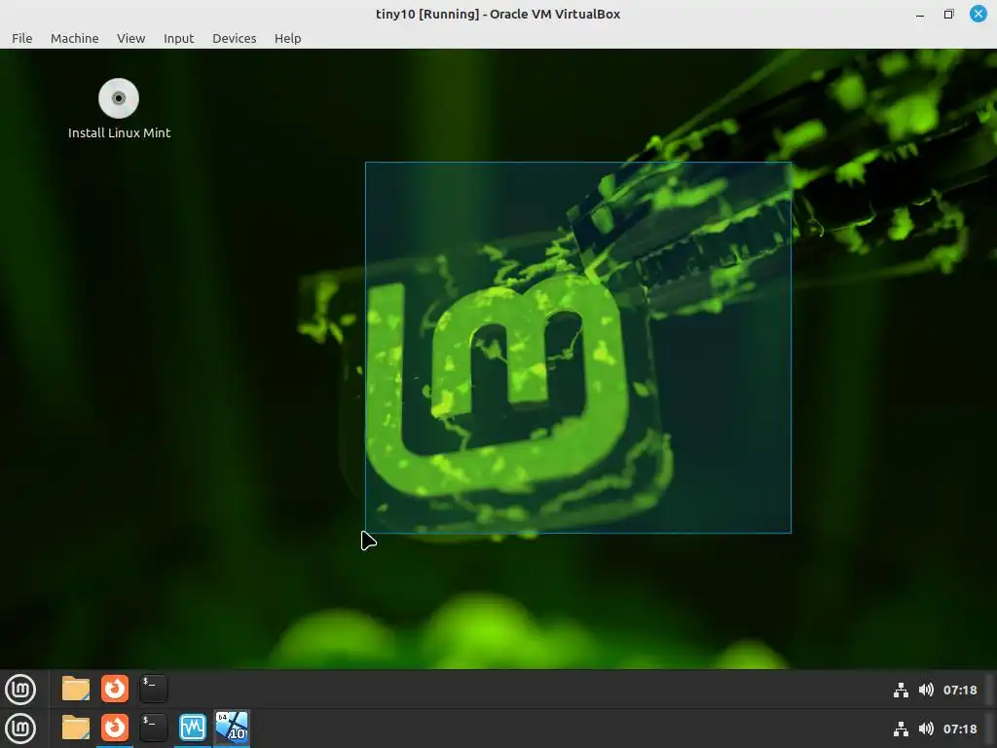The width and height of the screenshot is (997, 748).
Task: Click the network icon in the VM guest panel
Action: coord(901,691)
